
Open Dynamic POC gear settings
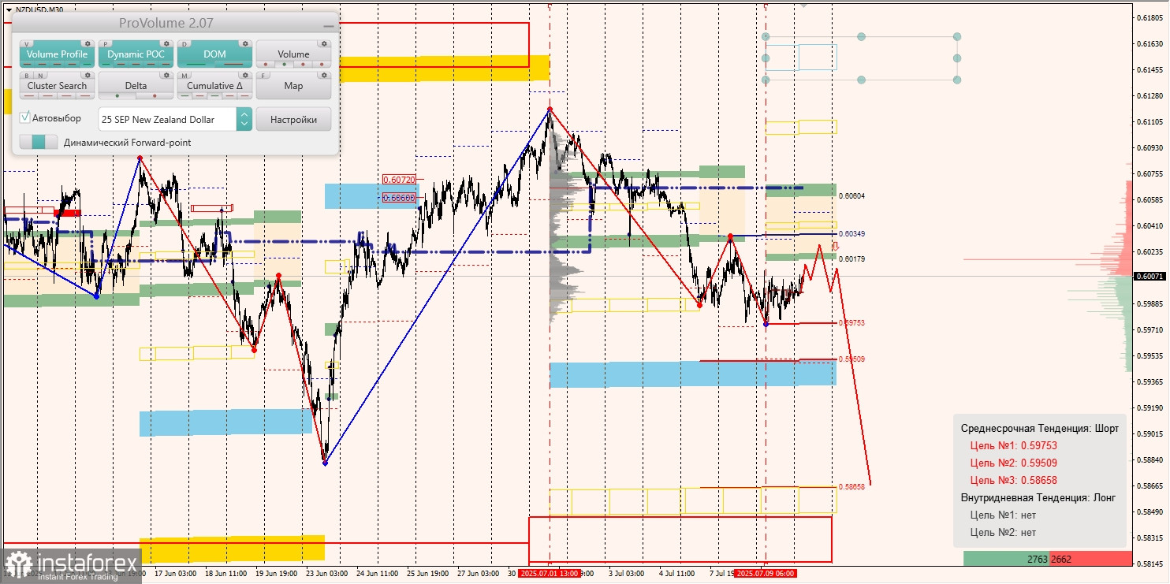click(166, 43)
